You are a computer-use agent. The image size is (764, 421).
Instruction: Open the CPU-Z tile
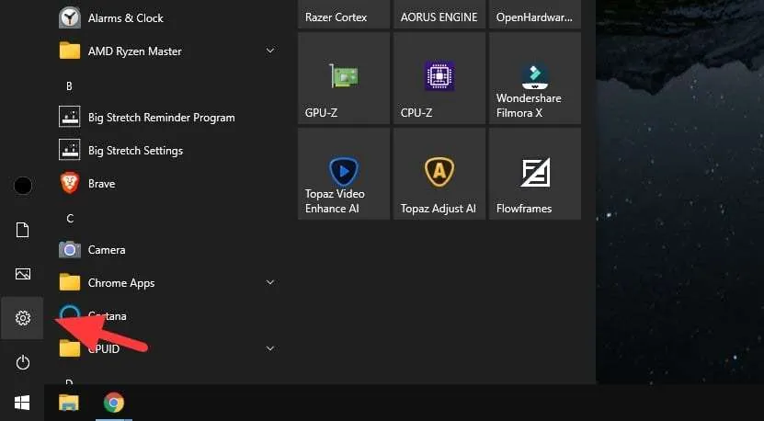439,78
